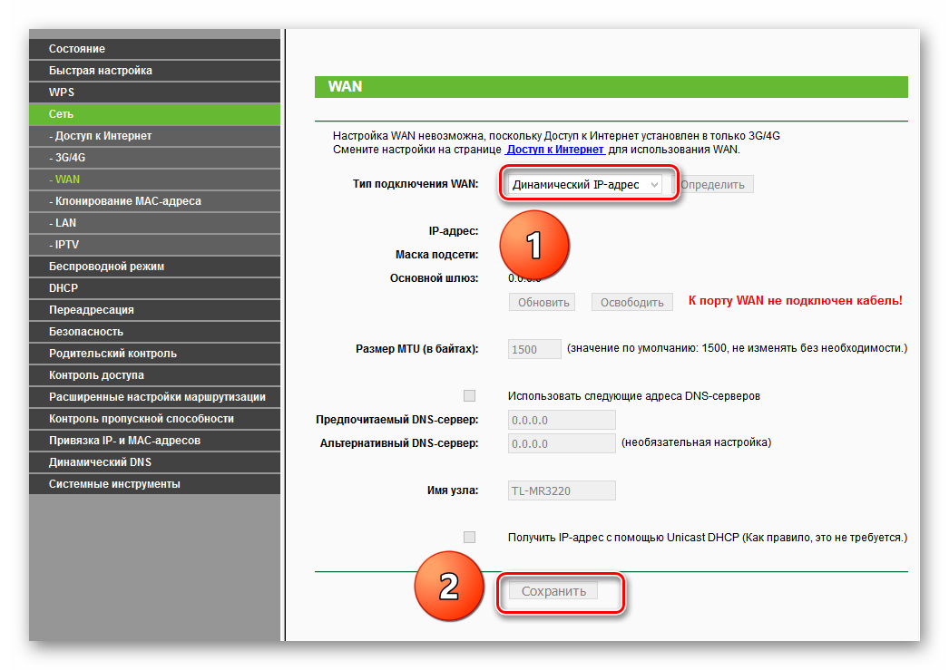This screenshot has width=949, height=670.
Task: Click the MTU size input field
Action: [535, 349]
